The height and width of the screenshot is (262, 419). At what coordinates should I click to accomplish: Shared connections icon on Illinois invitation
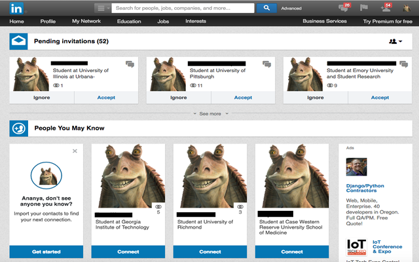pyautogui.click(x=56, y=86)
